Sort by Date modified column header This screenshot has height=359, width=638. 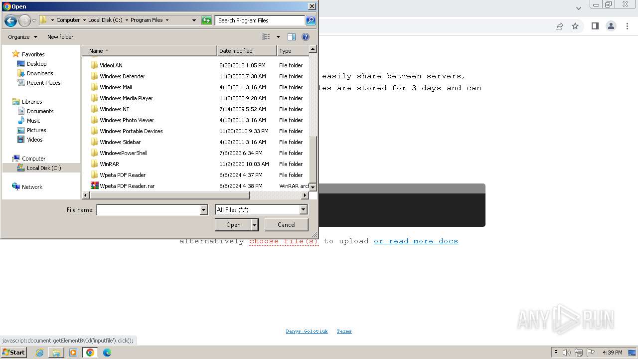pyautogui.click(x=247, y=51)
